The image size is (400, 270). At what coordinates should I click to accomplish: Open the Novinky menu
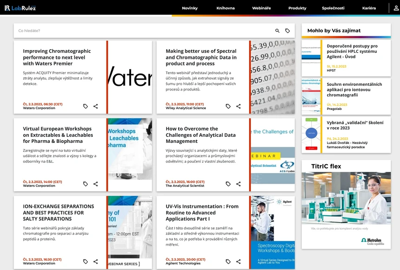point(190,8)
